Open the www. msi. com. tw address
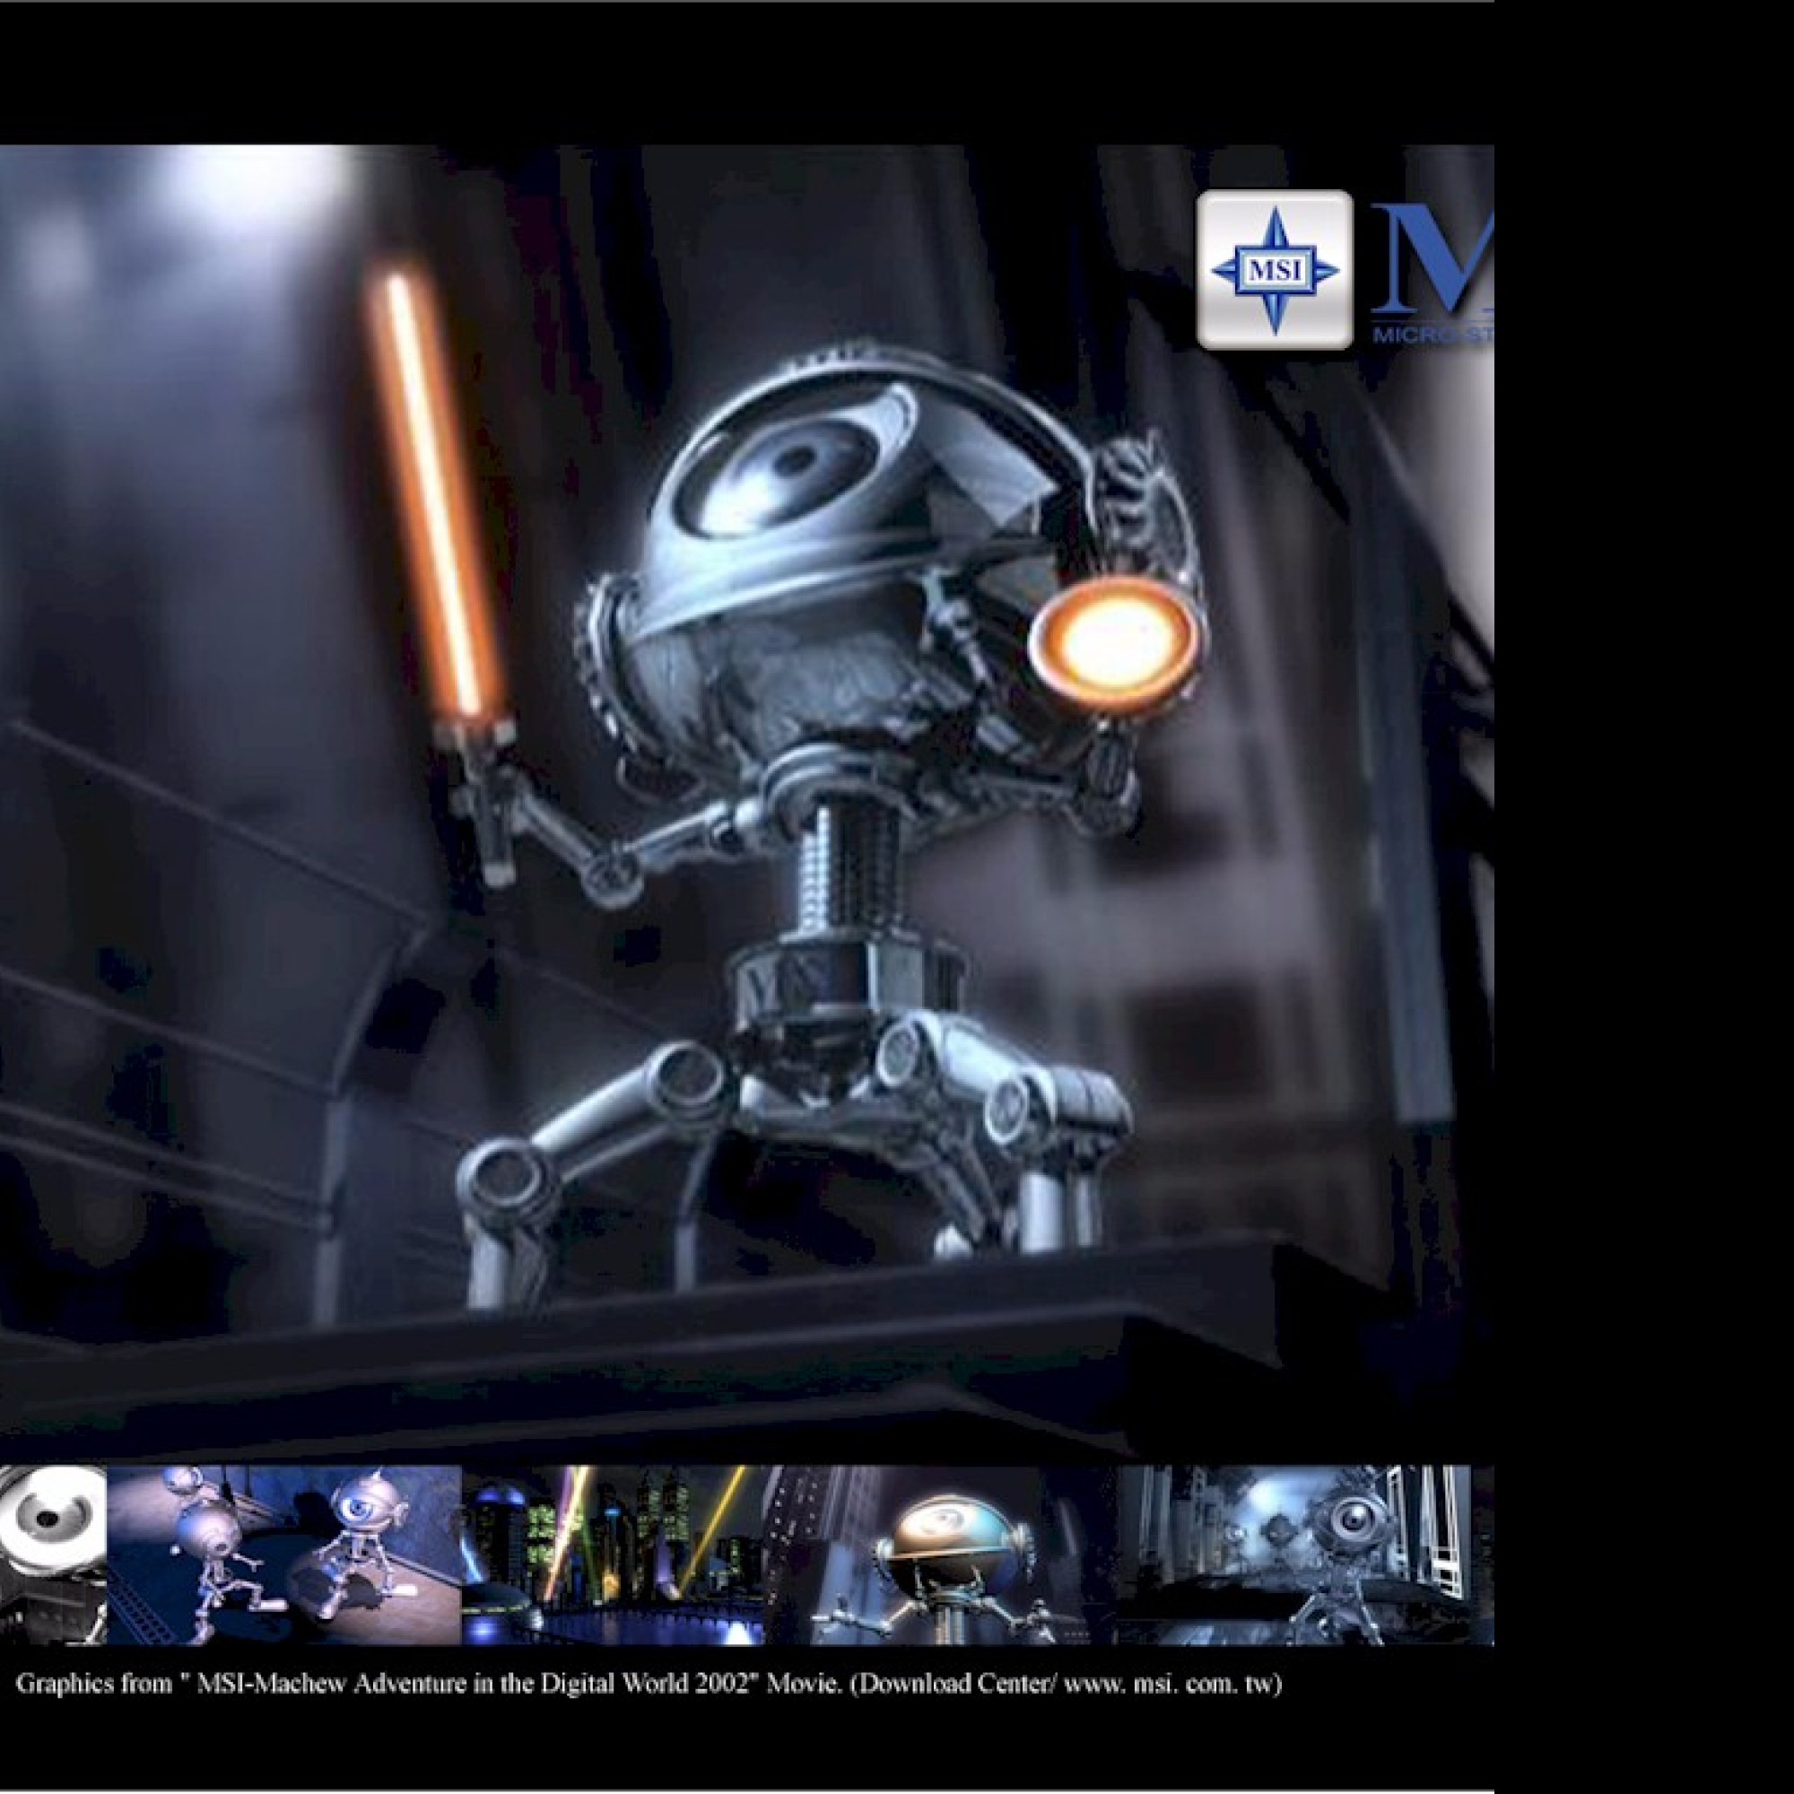 [x=1171, y=1684]
